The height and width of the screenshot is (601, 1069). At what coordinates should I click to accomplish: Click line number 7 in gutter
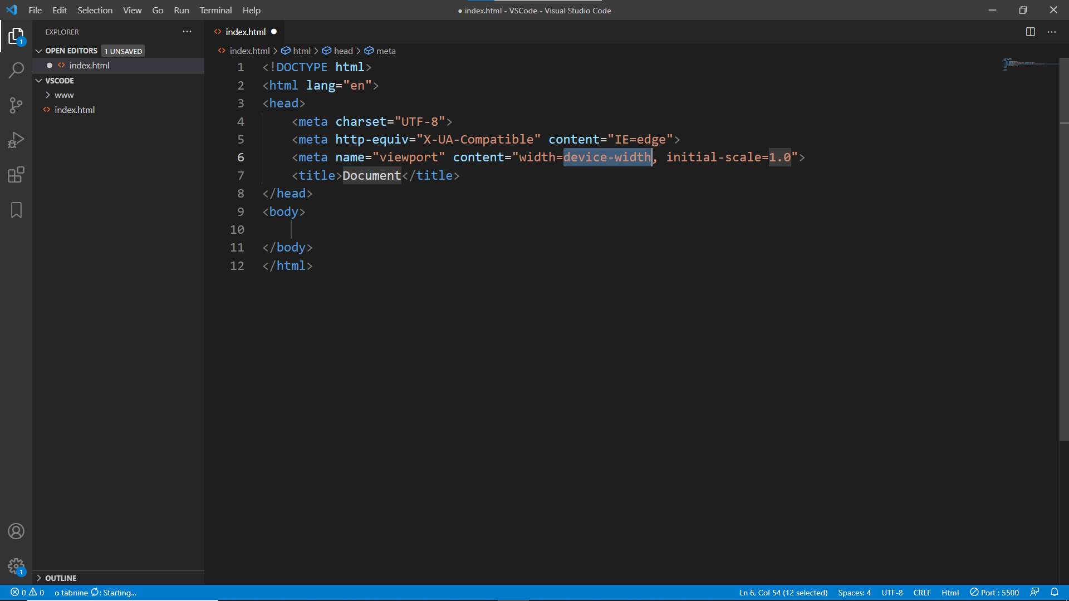pyautogui.click(x=241, y=175)
